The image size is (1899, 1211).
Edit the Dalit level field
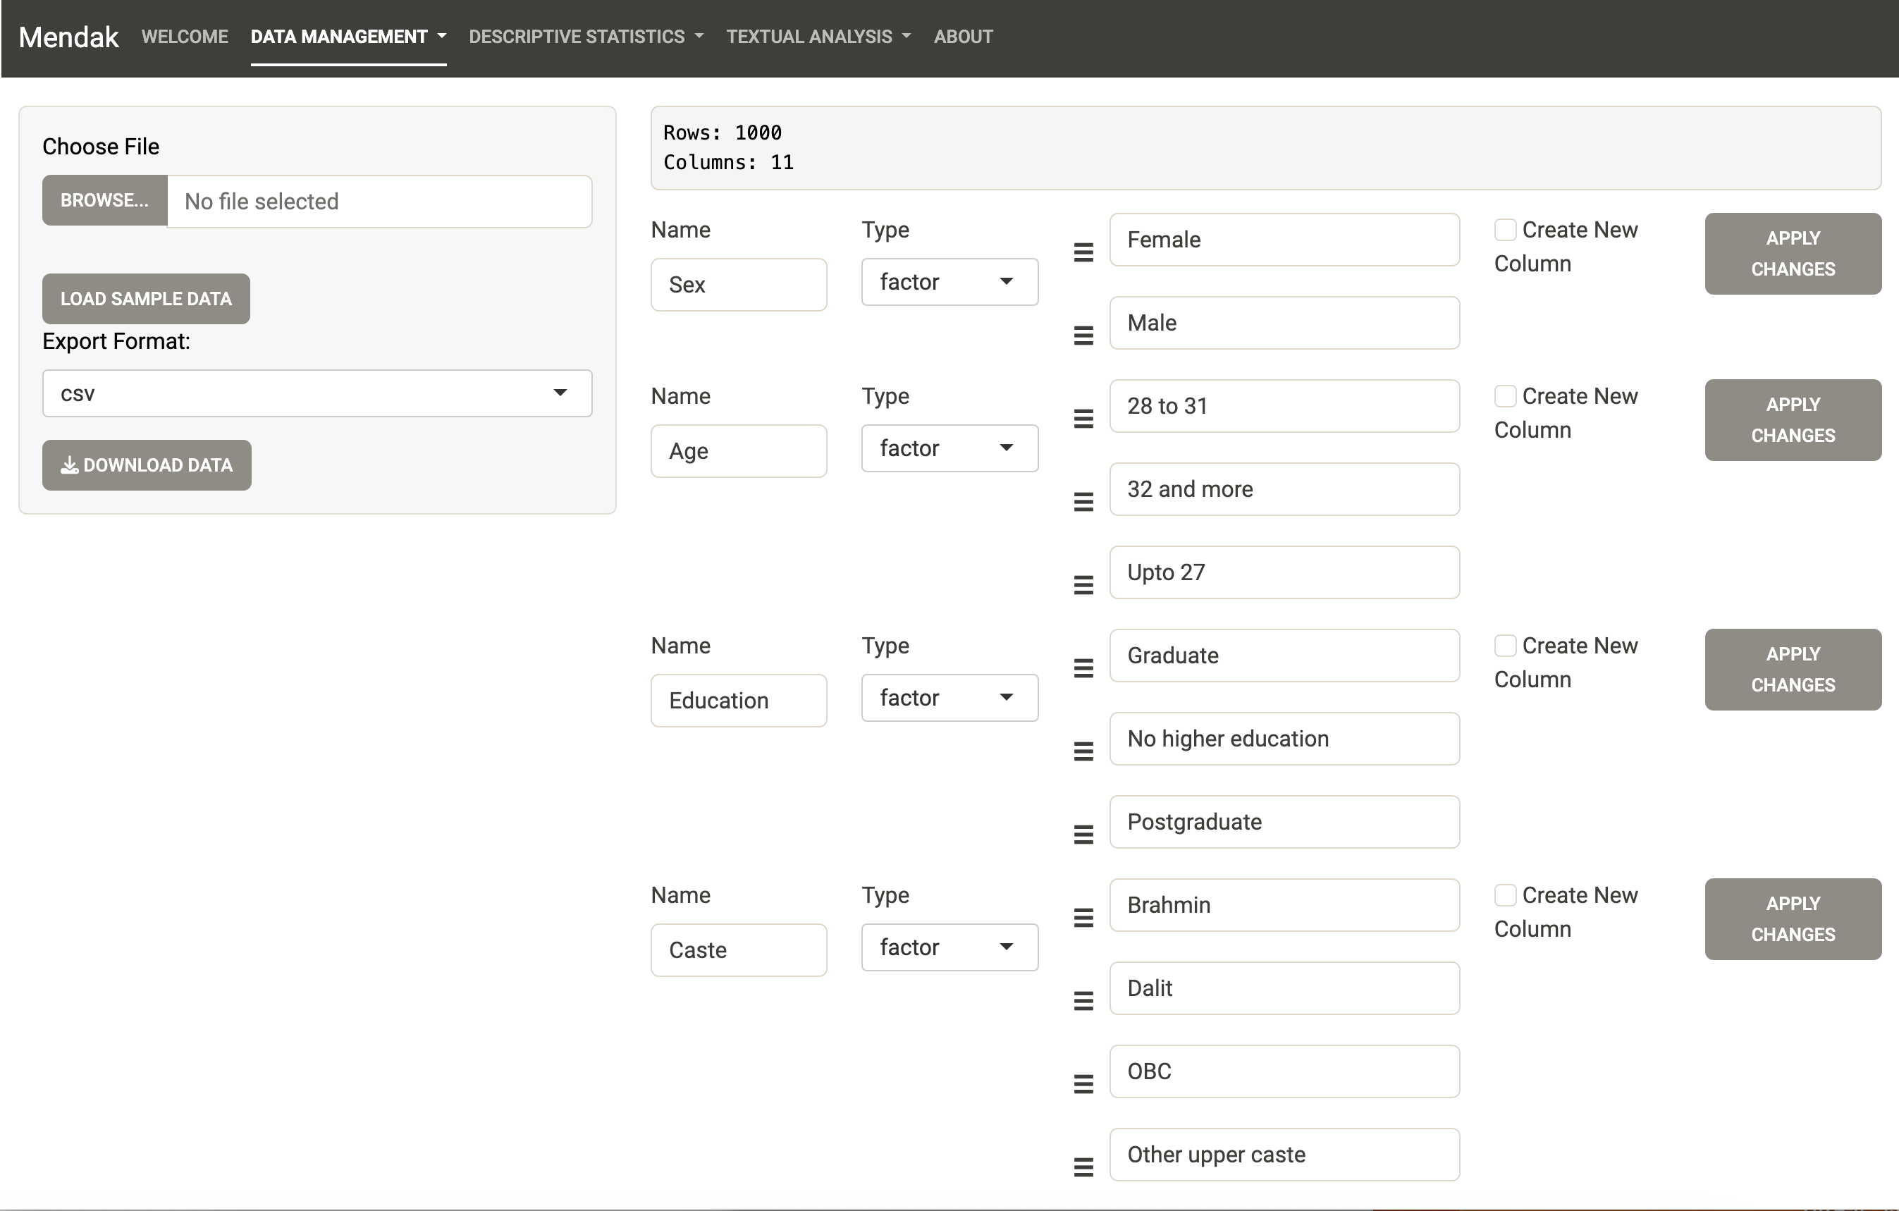click(1284, 988)
